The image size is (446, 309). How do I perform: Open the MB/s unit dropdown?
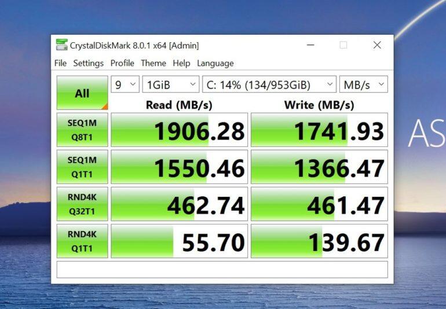click(364, 84)
